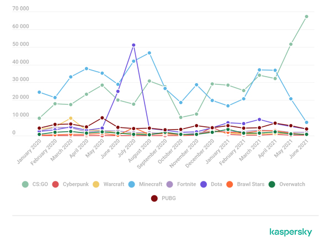The width and height of the screenshot is (331, 241).
Task: Click the CS:GO May 2021 data point
Action: point(291,44)
